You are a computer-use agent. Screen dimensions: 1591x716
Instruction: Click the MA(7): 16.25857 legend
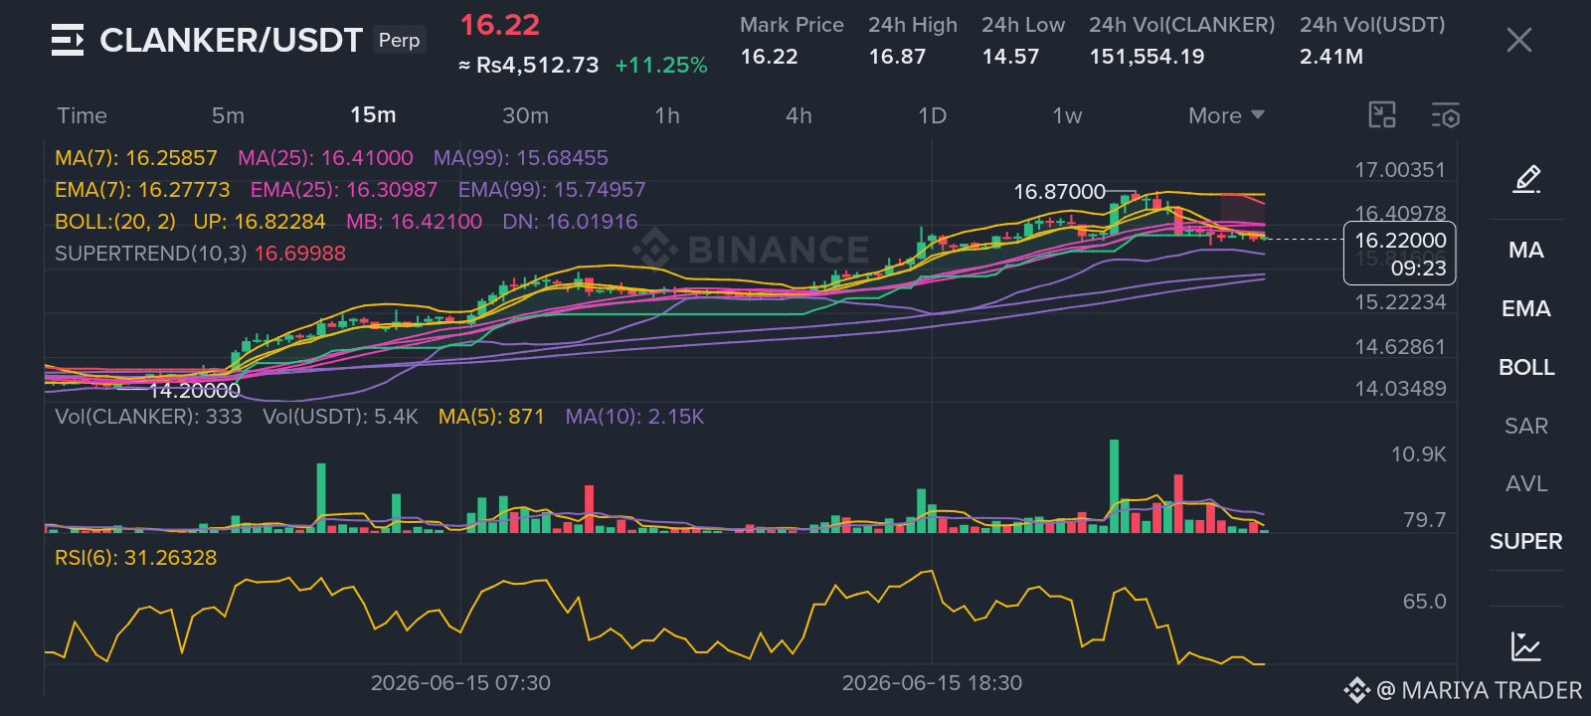click(x=136, y=158)
